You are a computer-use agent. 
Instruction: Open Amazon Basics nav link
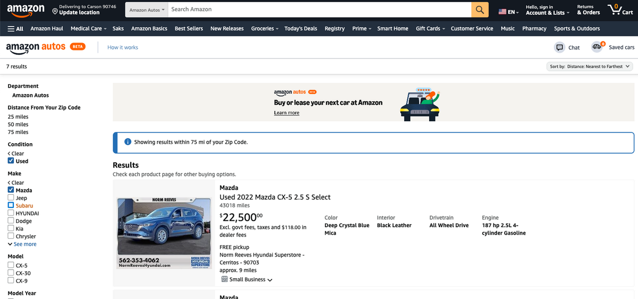point(149,29)
